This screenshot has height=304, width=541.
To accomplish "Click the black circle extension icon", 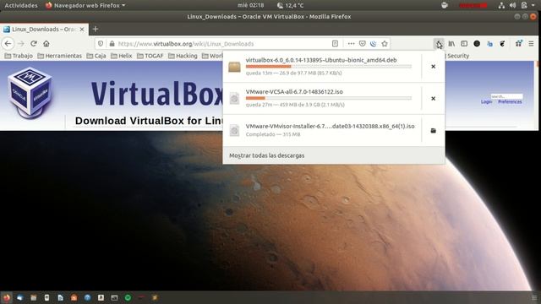I will coord(477,44).
